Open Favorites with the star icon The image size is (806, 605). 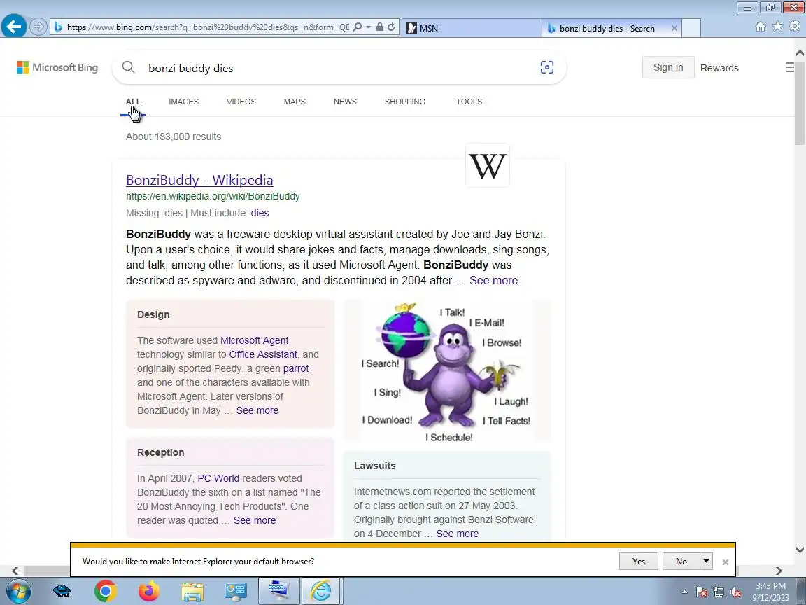coord(778,26)
